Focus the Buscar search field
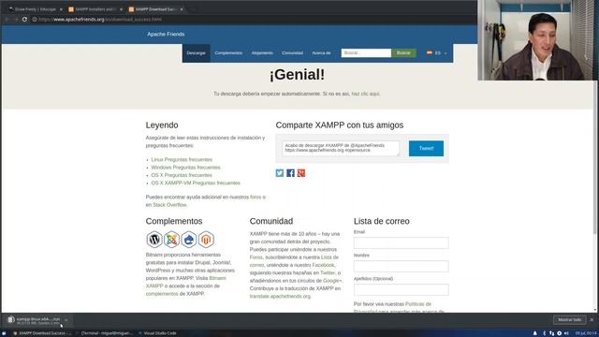 (x=366, y=52)
